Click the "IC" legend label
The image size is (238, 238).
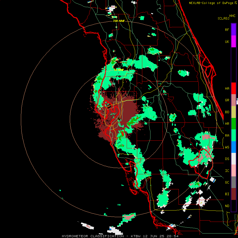(227, 171)
